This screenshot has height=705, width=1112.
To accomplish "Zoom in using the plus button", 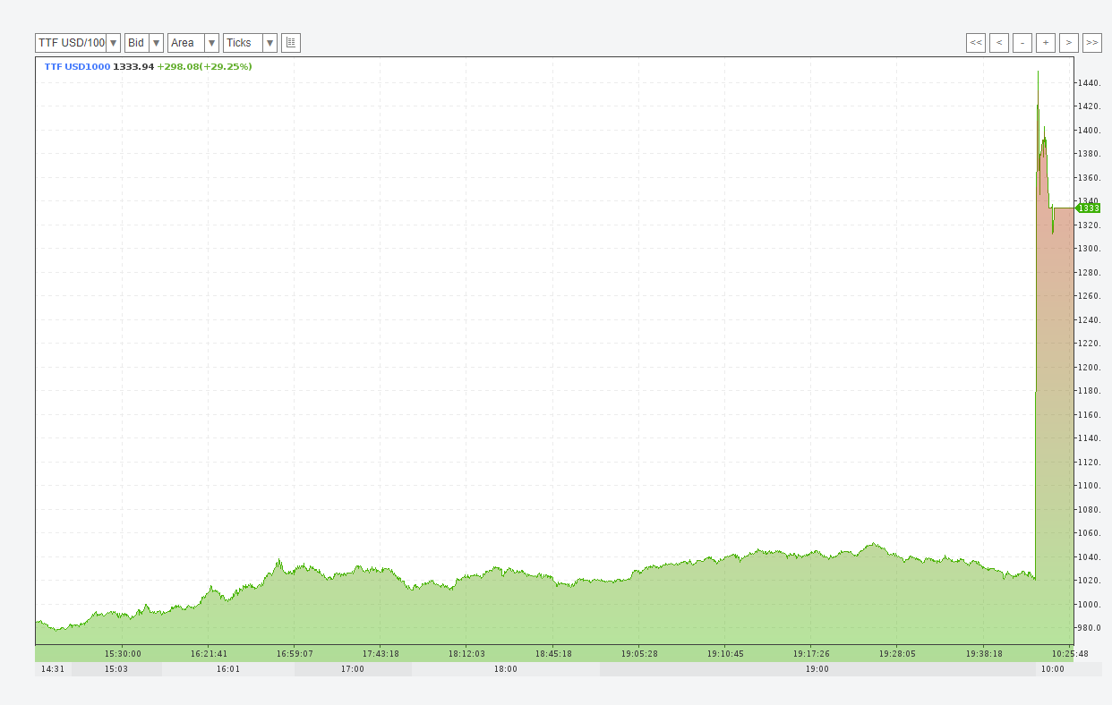I will click(1046, 43).
